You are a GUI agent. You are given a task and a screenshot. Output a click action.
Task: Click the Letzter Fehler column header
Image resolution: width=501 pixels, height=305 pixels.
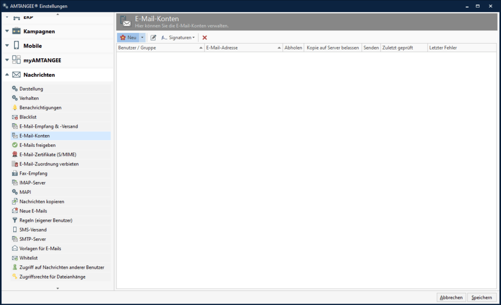(462, 47)
